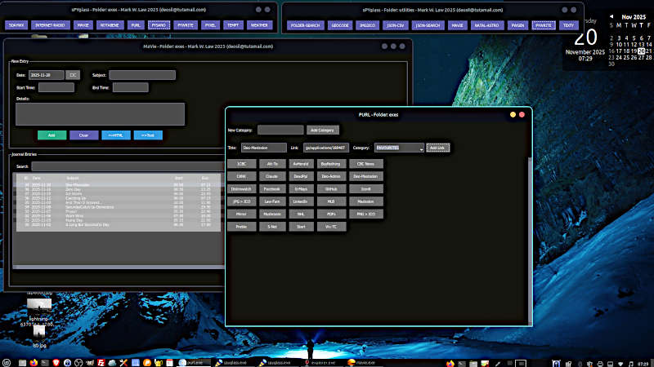Launch FileZilla from the taskbar
Screen dimensions: 654x367
[101, 363]
